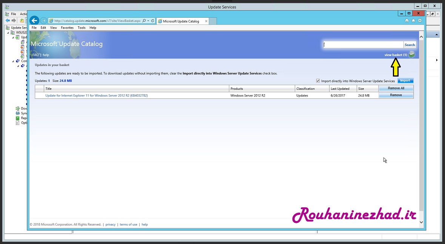Select the Synchronizations tree node
This screenshot has height=244, width=445.
pos(21,113)
